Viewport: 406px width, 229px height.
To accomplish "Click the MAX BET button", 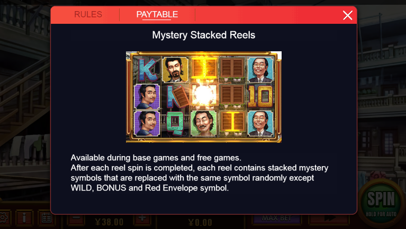I will (x=276, y=219).
